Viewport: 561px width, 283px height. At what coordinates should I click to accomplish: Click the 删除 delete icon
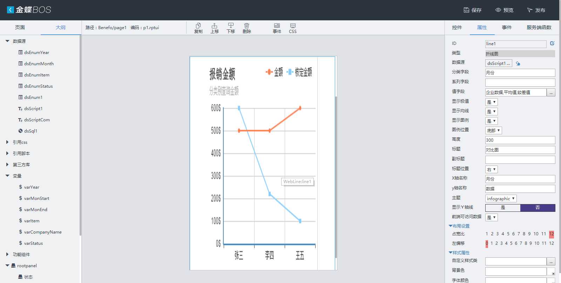[247, 28]
